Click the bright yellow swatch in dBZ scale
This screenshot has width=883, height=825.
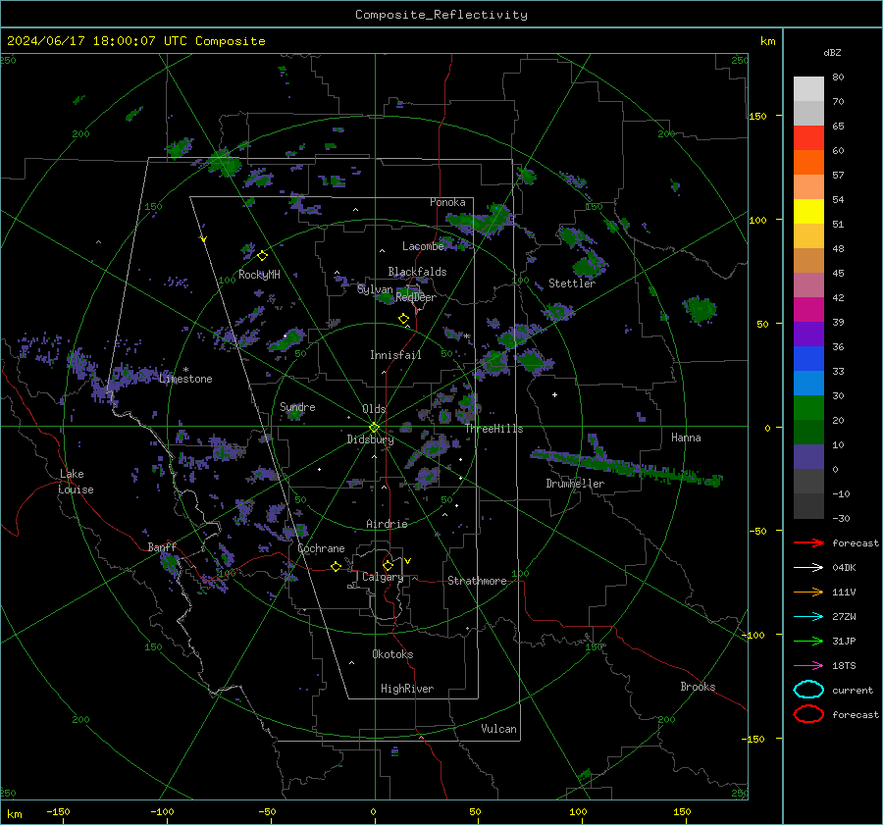(x=808, y=211)
